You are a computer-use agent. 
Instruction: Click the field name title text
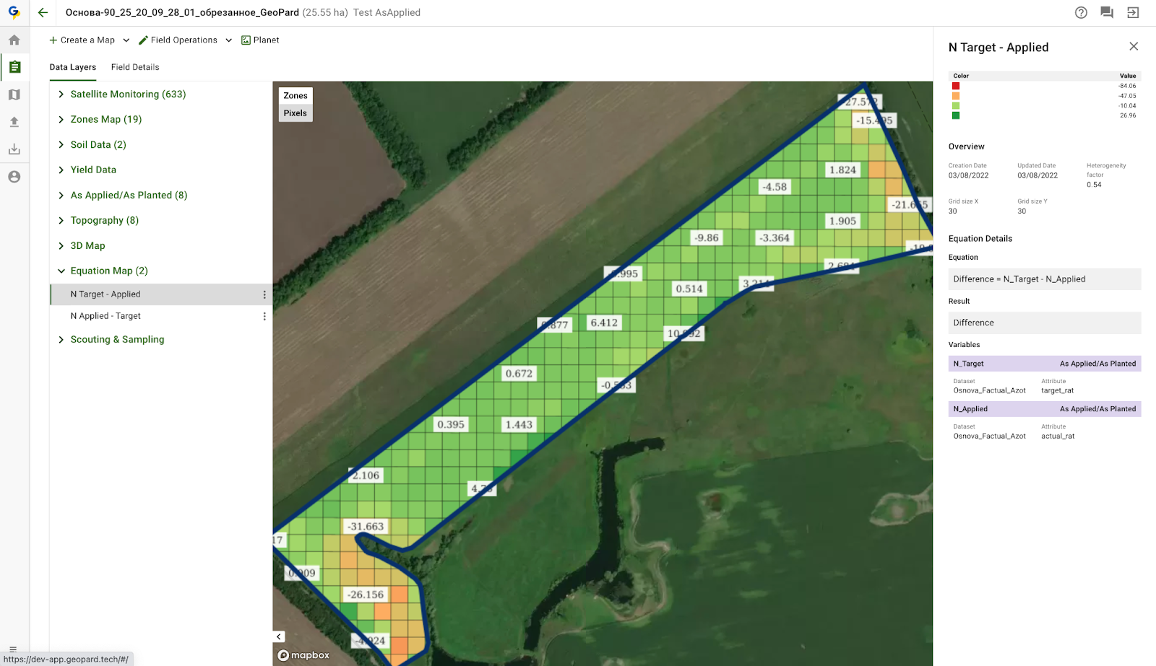tap(182, 12)
